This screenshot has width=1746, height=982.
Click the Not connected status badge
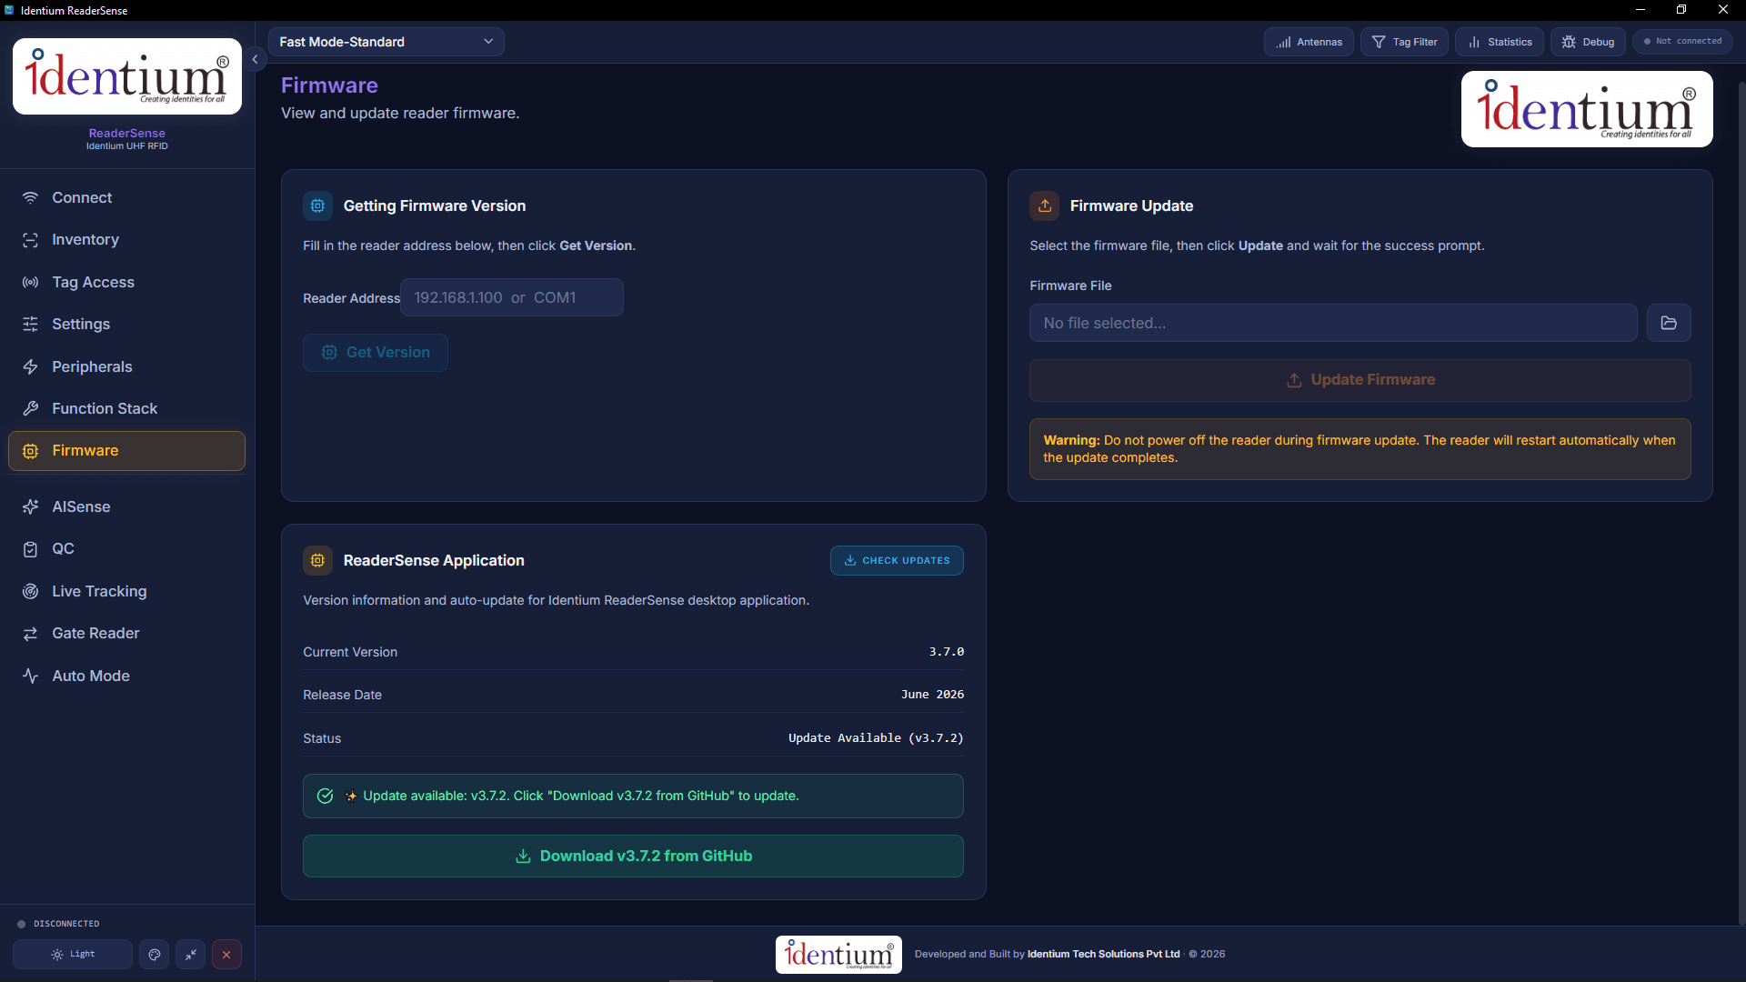[x=1682, y=42]
